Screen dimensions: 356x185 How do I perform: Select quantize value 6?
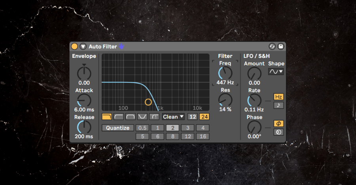coord(157,137)
